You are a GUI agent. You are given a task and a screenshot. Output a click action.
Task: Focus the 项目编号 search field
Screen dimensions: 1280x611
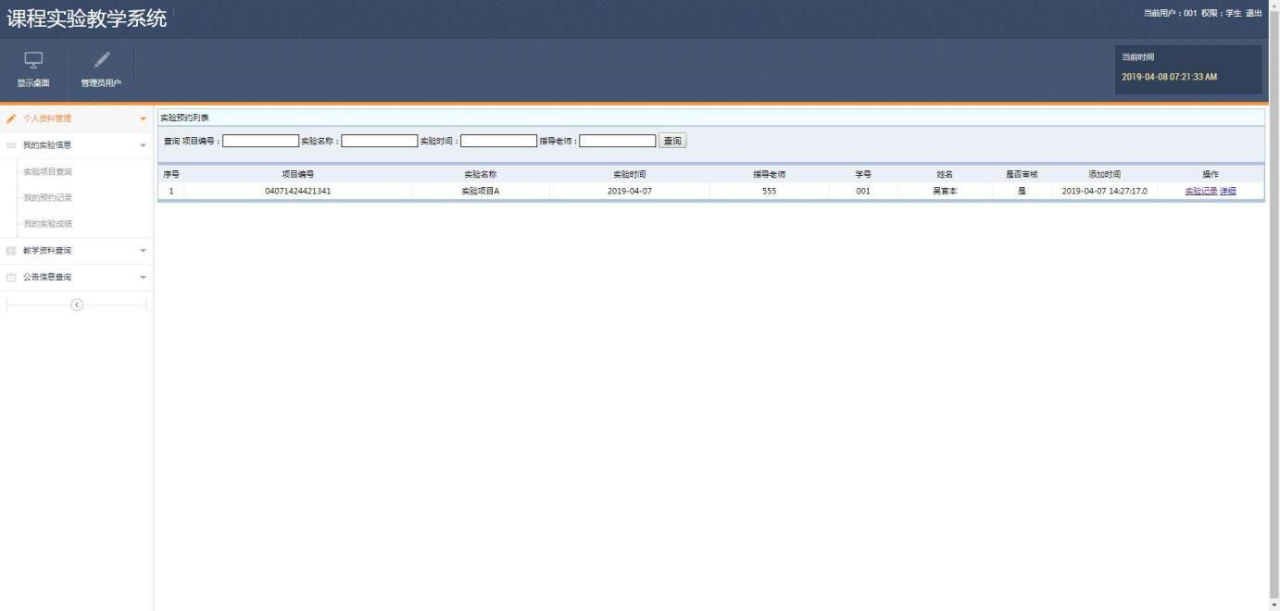[x=260, y=141]
